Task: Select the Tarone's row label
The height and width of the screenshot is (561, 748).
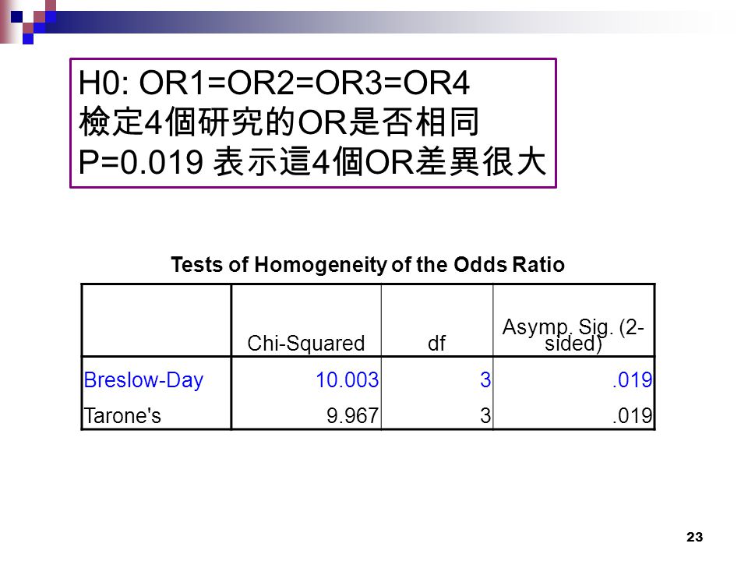Action: tap(122, 415)
